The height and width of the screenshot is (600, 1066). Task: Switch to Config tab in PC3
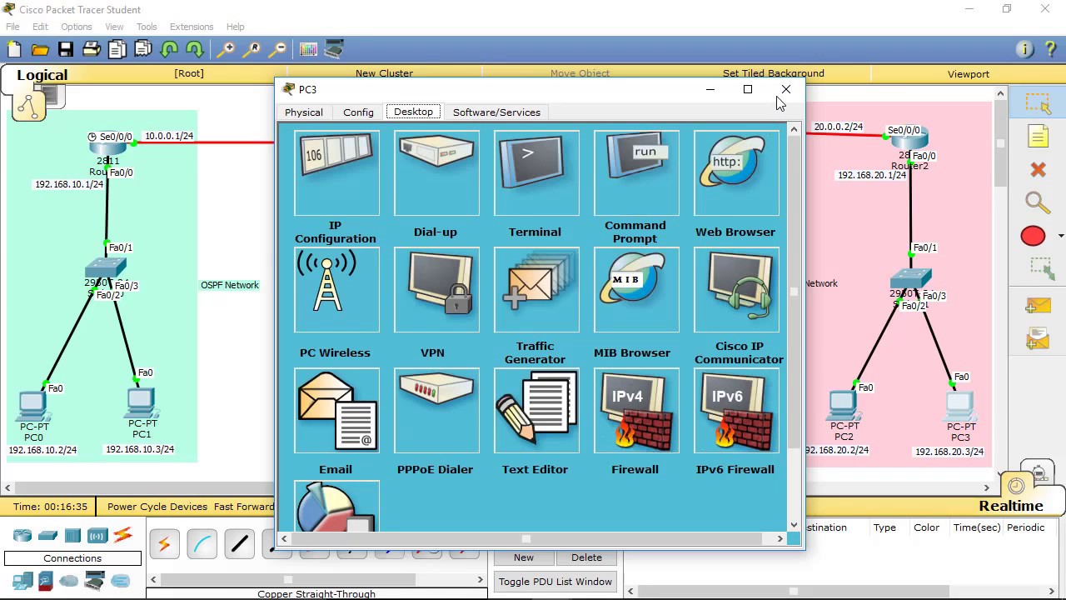pos(358,112)
